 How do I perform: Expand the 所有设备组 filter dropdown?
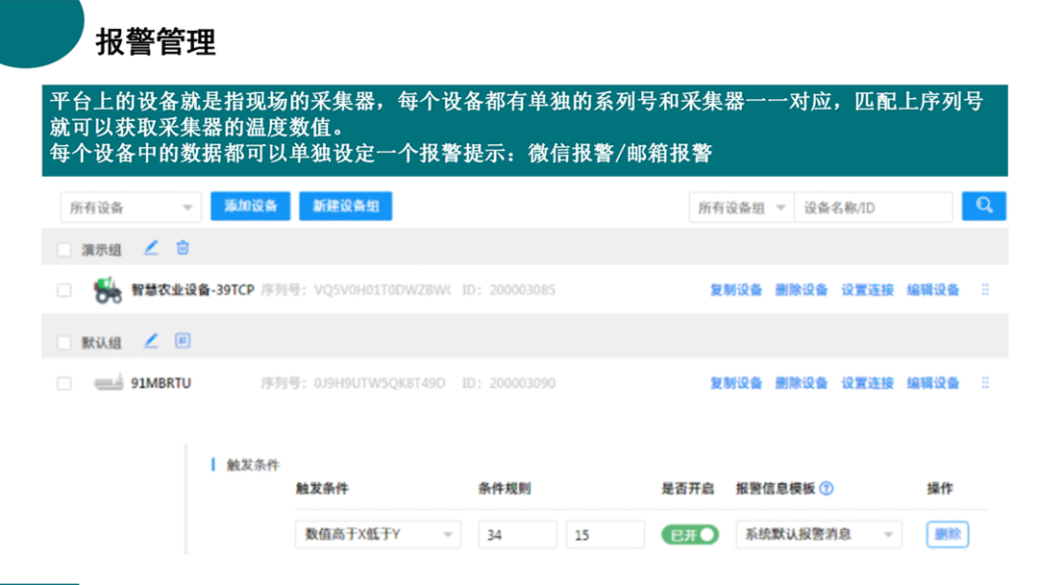741,207
